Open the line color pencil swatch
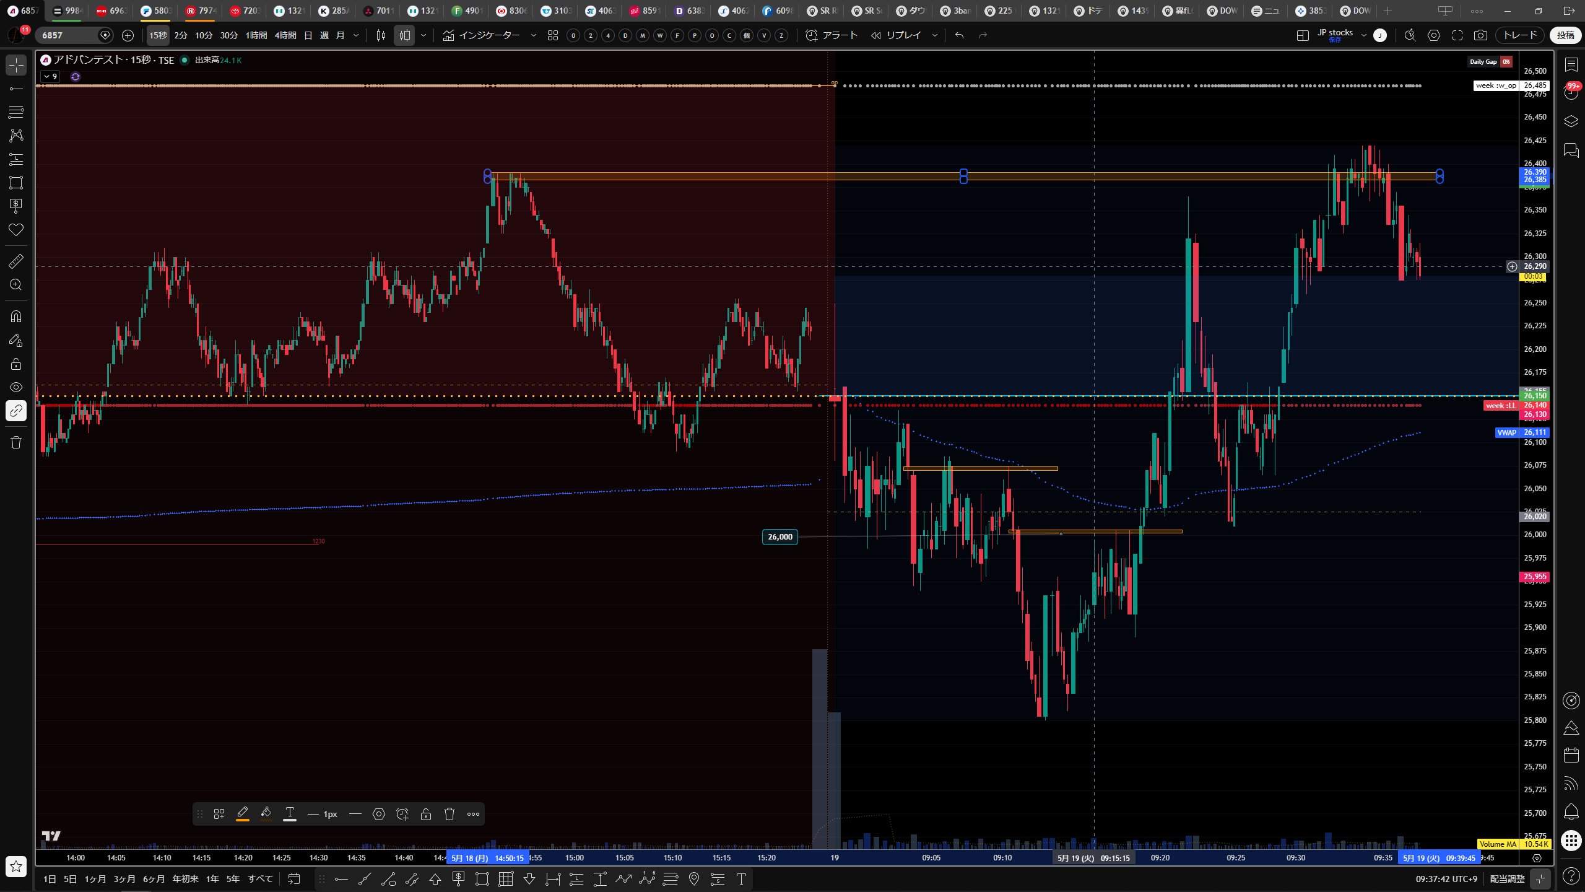1585x892 pixels. 243,814
